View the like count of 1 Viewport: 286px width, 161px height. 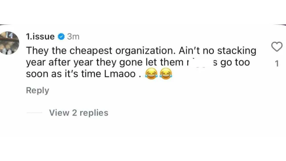(x=277, y=64)
